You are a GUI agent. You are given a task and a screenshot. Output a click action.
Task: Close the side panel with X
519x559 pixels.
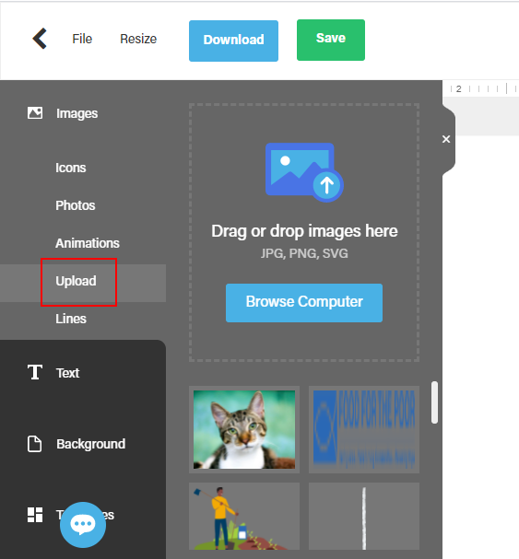pos(446,139)
